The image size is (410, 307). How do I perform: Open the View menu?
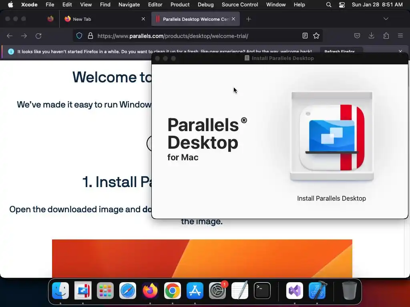pyautogui.click(x=86, y=4)
